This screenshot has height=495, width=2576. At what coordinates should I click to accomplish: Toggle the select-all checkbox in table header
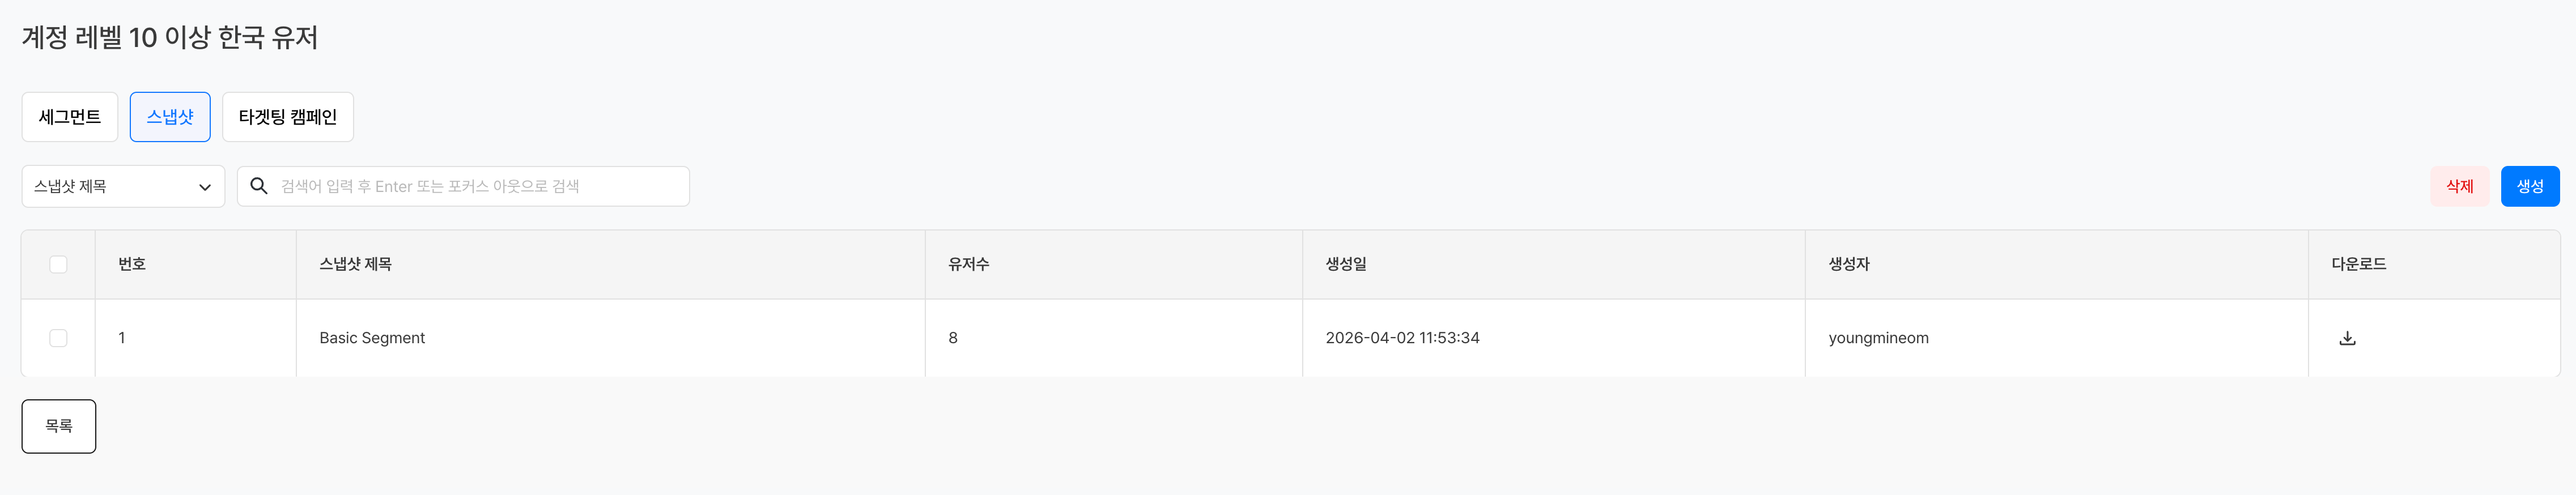click(x=58, y=264)
